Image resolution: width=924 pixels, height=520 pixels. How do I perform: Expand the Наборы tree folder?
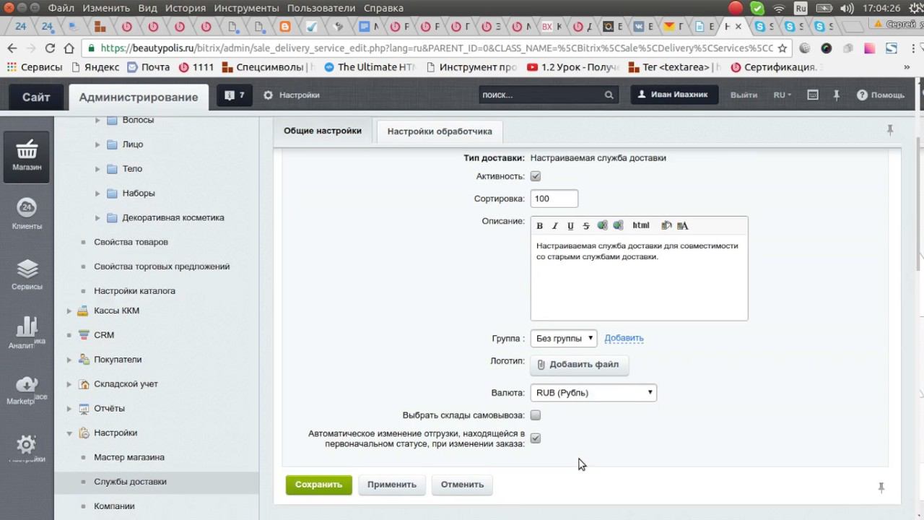97,194
